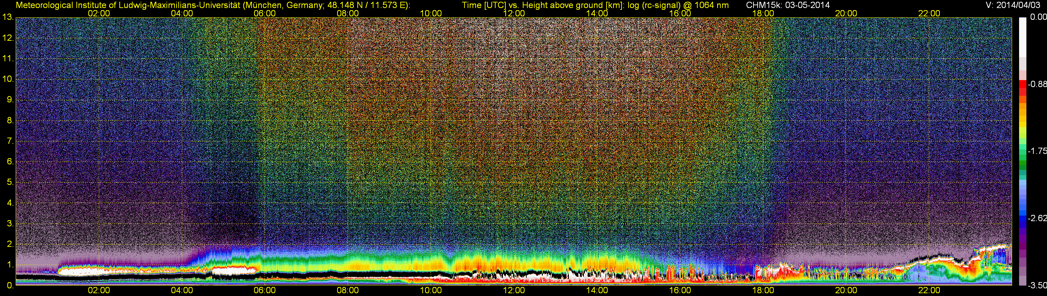Click the height axis label 3
Viewport: 1047px width, 296px height.
tap(10, 224)
